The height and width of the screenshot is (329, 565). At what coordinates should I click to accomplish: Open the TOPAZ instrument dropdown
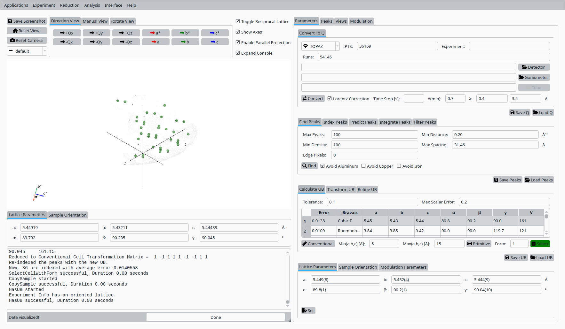click(320, 46)
